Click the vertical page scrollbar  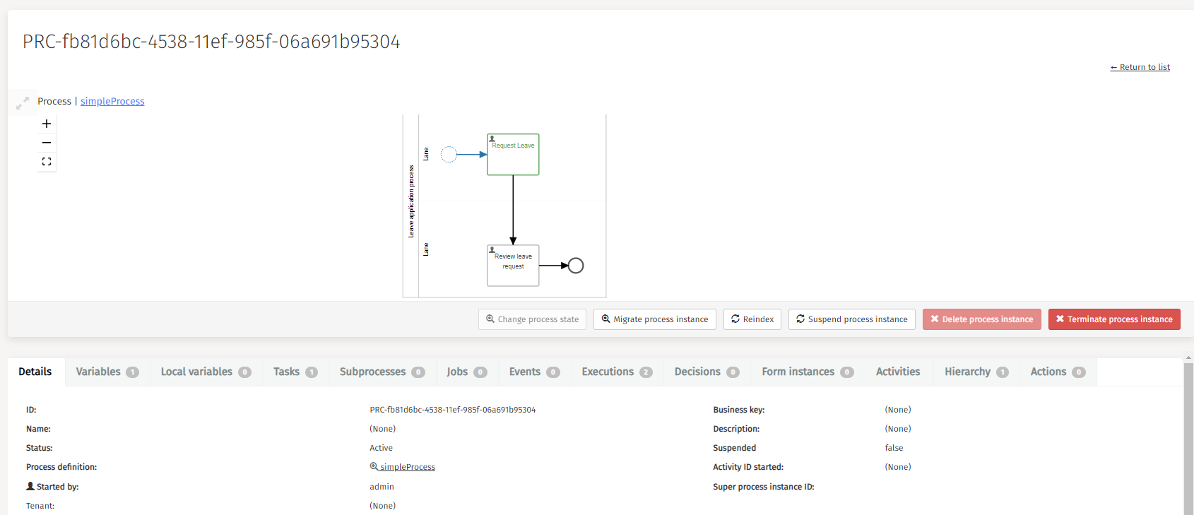click(x=1188, y=438)
